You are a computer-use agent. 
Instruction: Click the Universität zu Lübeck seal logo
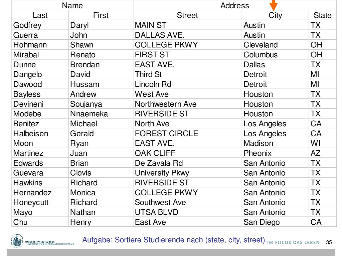pos(17,241)
